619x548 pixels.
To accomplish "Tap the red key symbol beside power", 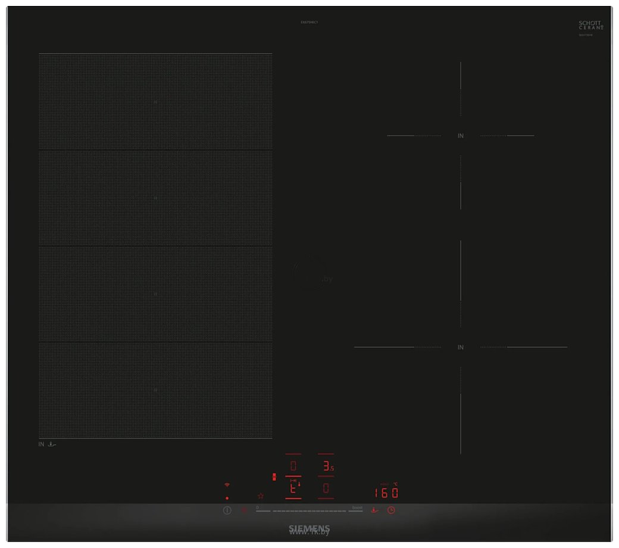I will pos(244,510).
